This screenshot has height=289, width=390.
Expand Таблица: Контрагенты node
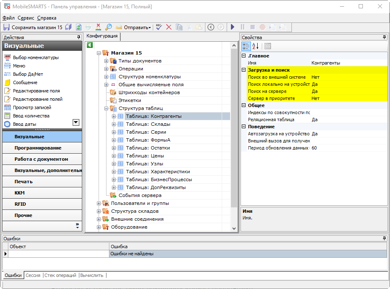point(114,116)
